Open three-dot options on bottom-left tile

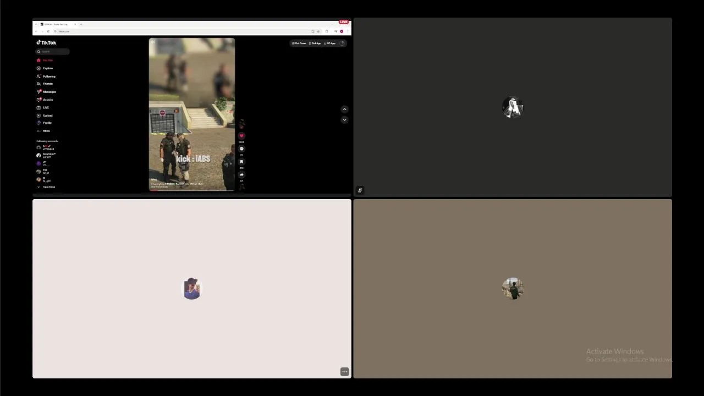(x=344, y=372)
